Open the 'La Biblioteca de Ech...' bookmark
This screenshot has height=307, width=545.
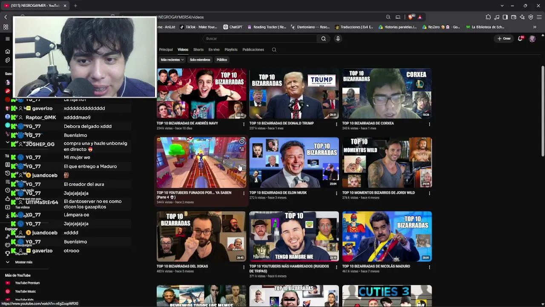click(485, 27)
